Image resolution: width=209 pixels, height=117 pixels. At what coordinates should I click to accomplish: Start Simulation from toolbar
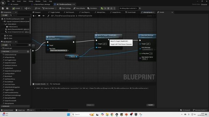(x=92, y=8)
